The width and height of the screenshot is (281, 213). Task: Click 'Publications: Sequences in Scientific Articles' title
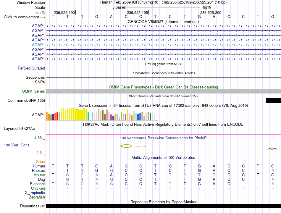point(163,73)
